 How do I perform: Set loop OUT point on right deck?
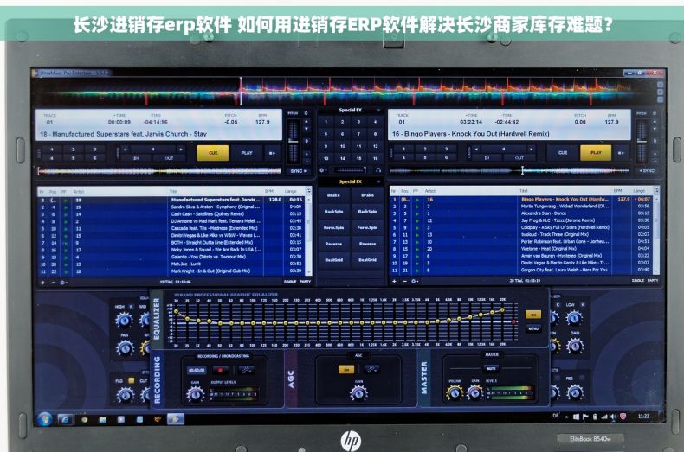519,157
